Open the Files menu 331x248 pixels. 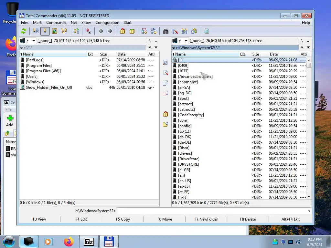(25, 23)
